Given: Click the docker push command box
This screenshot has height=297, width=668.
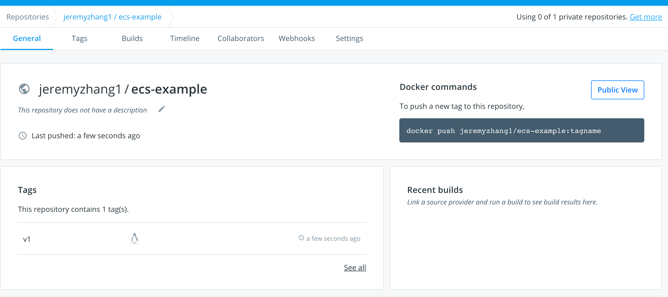Looking at the screenshot, I should click(x=522, y=130).
